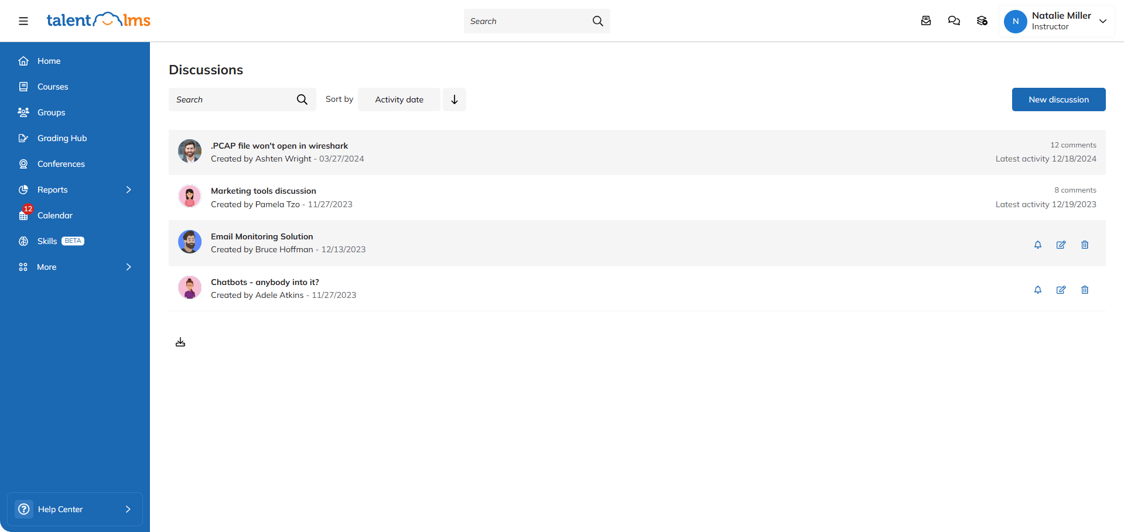Open the Marketing tools discussion thread
This screenshot has width=1124, height=532.
click(264, 191)
